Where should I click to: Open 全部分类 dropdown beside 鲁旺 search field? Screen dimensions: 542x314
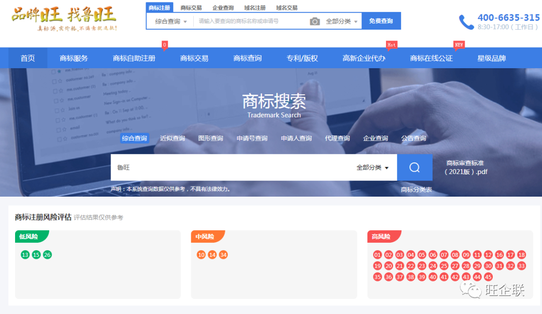[372, 168]
